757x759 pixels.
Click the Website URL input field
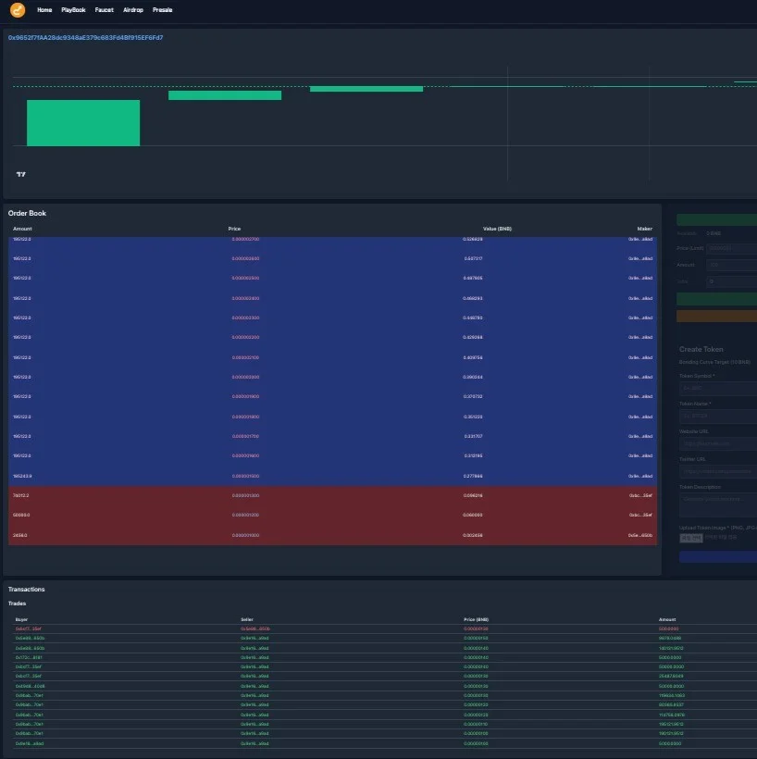[x=718, y=443]
